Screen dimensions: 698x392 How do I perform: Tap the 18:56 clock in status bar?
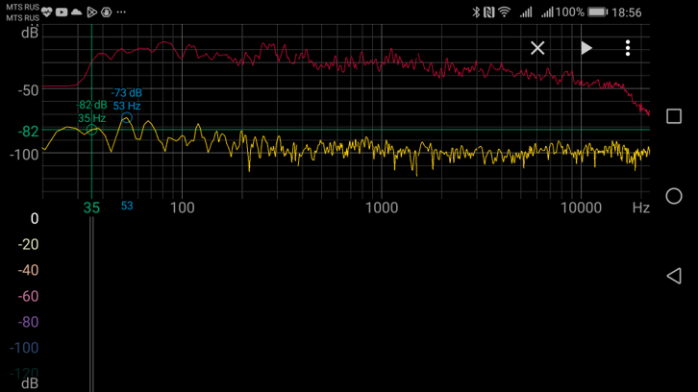point(627,12)
